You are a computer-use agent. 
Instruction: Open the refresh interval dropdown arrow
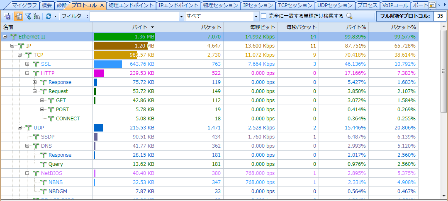[55, 16]
